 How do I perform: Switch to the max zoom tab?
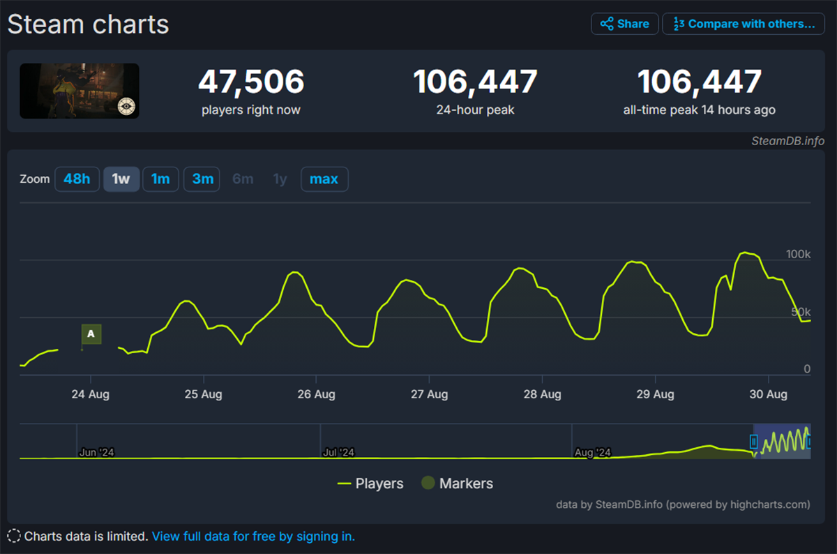click(x=324, y=179)
